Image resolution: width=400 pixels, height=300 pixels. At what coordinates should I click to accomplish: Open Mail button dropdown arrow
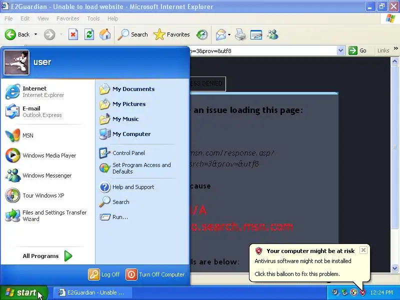coord(229,34)
